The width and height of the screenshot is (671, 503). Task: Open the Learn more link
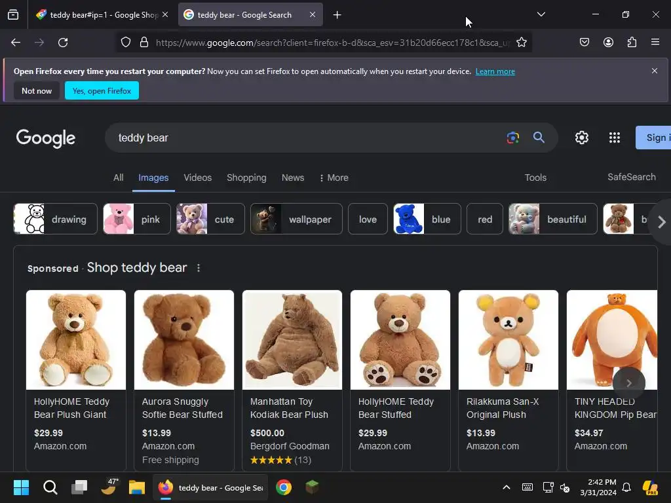(495, 71)
